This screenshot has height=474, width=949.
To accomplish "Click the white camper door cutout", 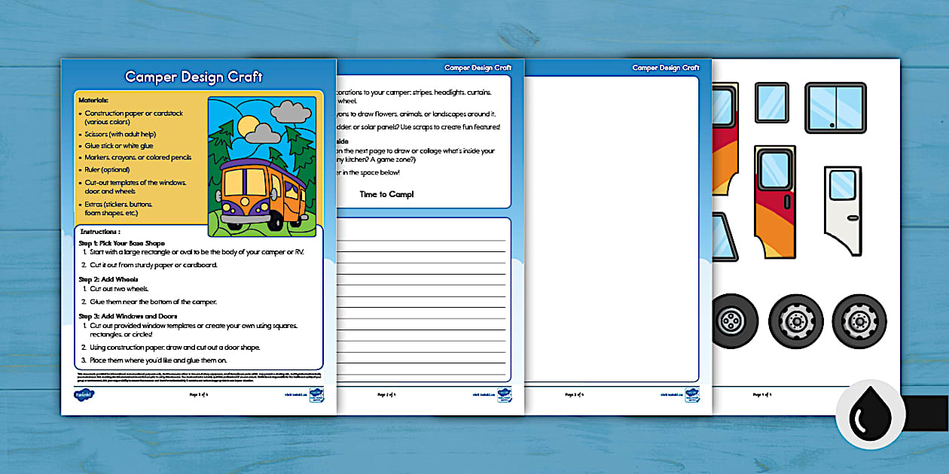I will click(843, 209).
